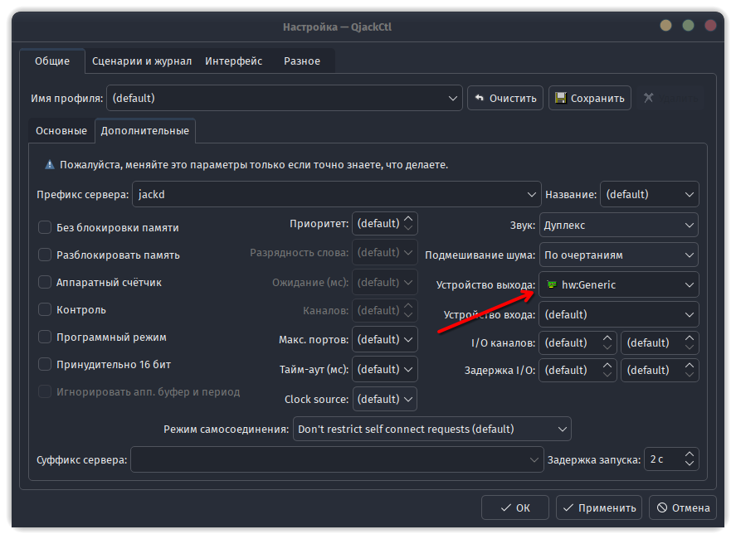This screenshot has height=539, width=736.
Task: Click the Настройка — QjackCtl title text
Action: pyautogui.click(x=337, y=27)
